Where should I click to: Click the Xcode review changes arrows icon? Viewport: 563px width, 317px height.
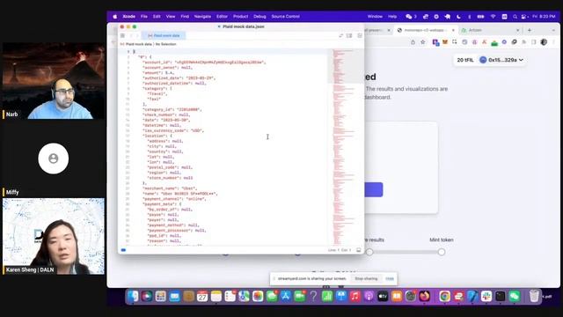[340, 35]
